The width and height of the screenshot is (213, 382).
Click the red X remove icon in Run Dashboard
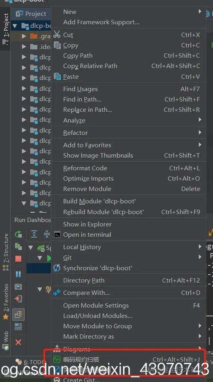pos(18,342)
